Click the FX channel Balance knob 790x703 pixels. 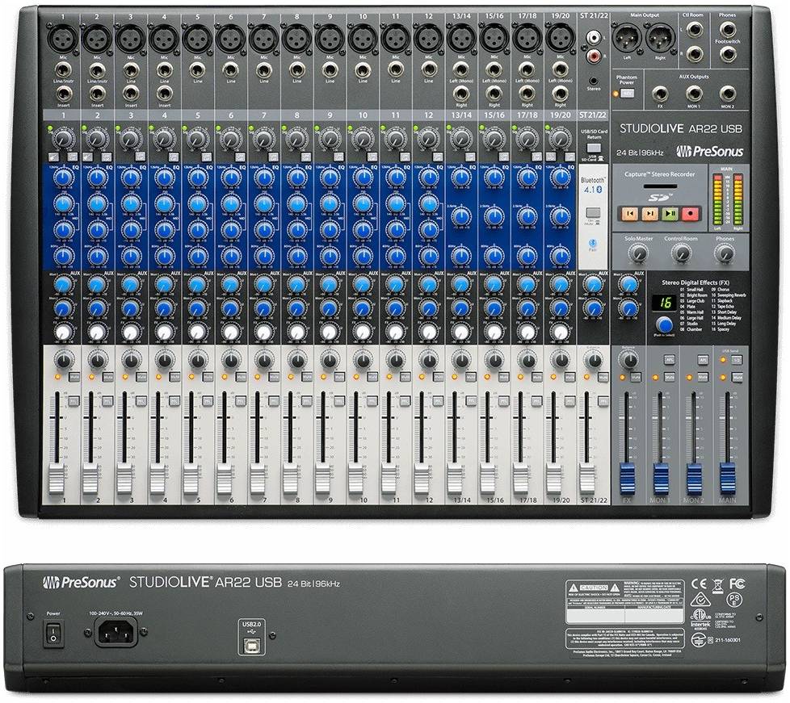pyautogui.click(x=628, y=360)
